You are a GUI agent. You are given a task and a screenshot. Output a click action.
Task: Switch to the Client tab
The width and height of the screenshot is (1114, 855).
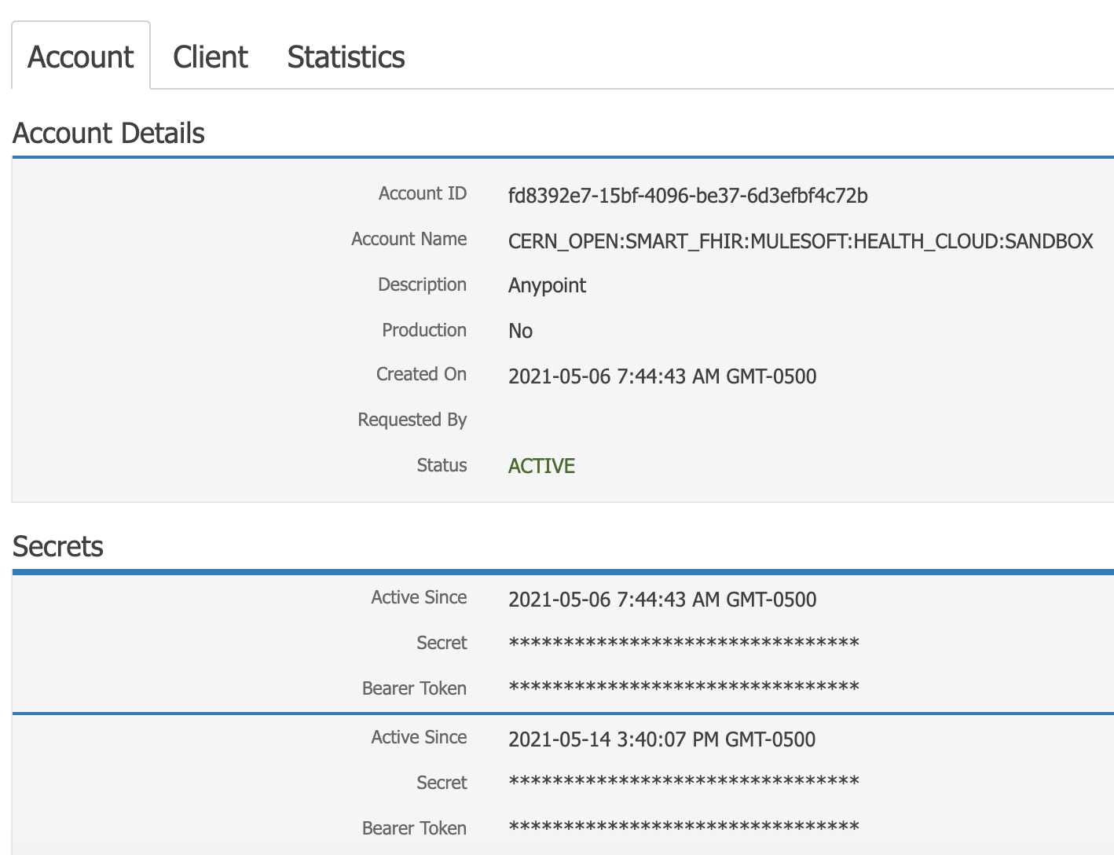point(209,56)
